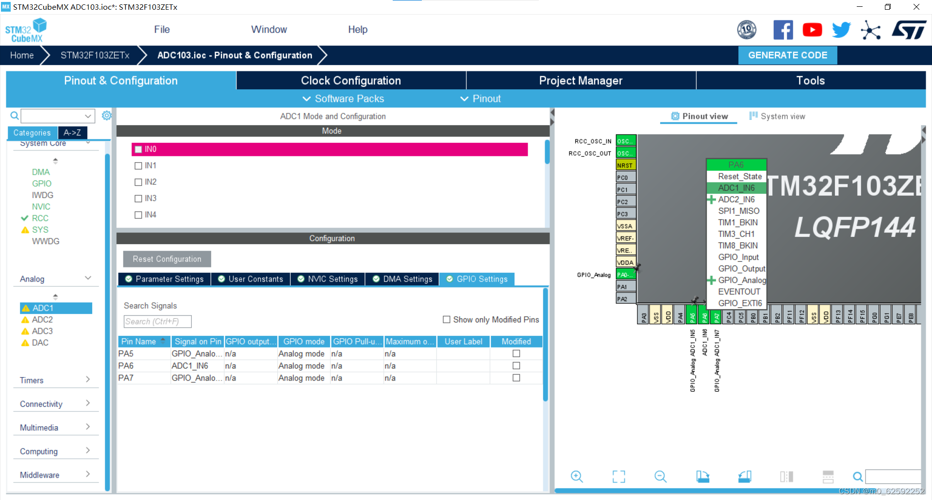932x500 pixels.
Task: Open category settings gear icon
Action: coord(107,116)
